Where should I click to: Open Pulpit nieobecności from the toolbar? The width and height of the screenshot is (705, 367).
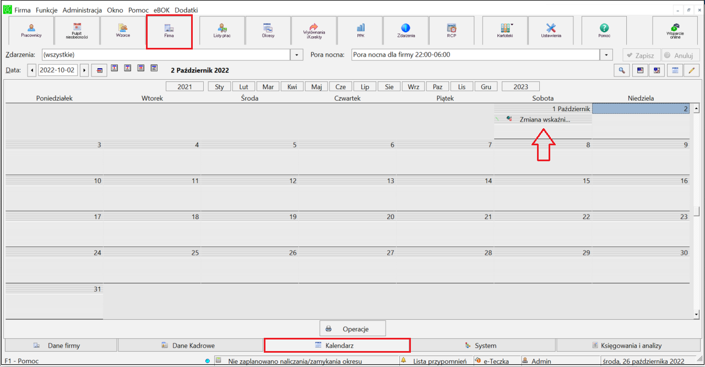[77, 31]
